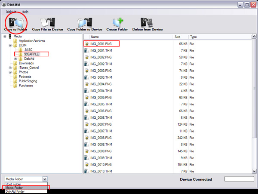Image resolution: width=258 pixels, height=194 pixels.
Task: Select the .MISC folder
Action: [x=28, y=49]
